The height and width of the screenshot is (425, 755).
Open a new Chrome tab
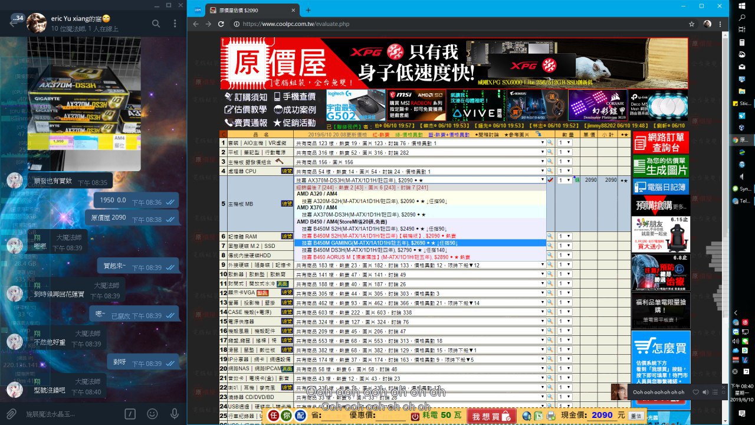click(x=308, y=10)
